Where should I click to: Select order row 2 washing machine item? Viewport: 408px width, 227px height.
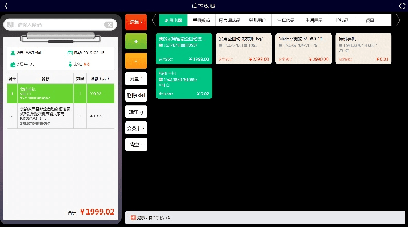pos(61,116)
